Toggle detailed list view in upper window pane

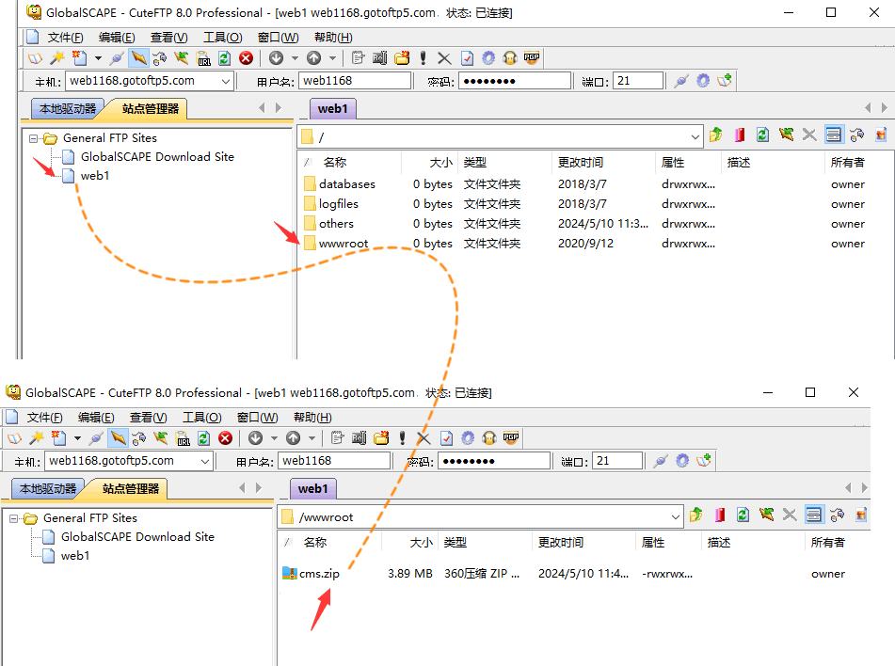(833, 135)
